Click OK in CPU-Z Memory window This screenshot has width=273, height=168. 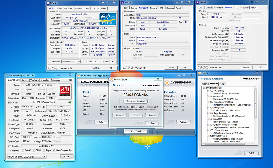pos(260,67)
